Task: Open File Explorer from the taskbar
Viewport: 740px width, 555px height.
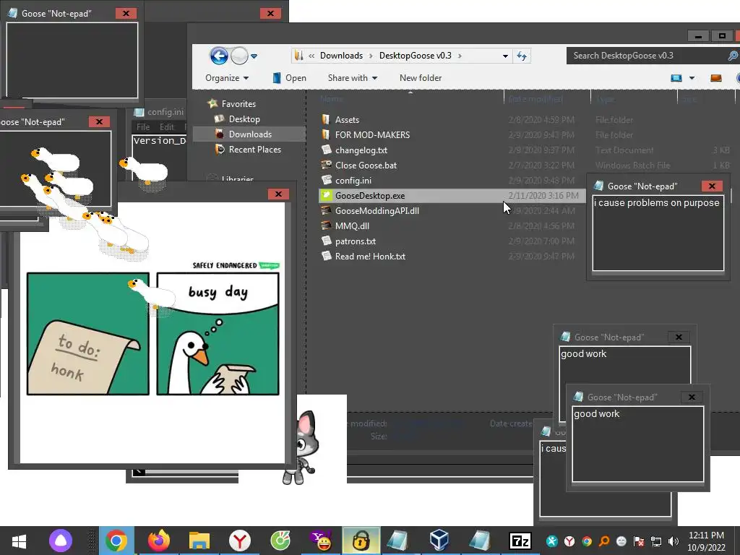Action: [x=199, y=541]
